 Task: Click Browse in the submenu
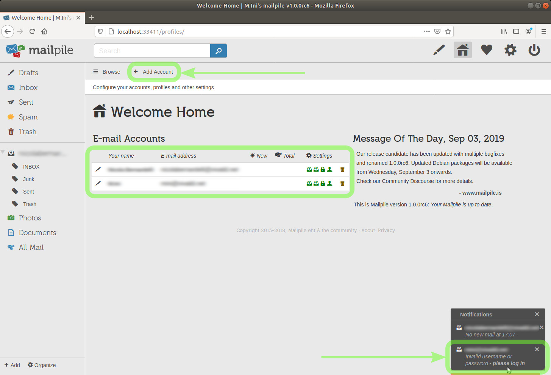106,72
